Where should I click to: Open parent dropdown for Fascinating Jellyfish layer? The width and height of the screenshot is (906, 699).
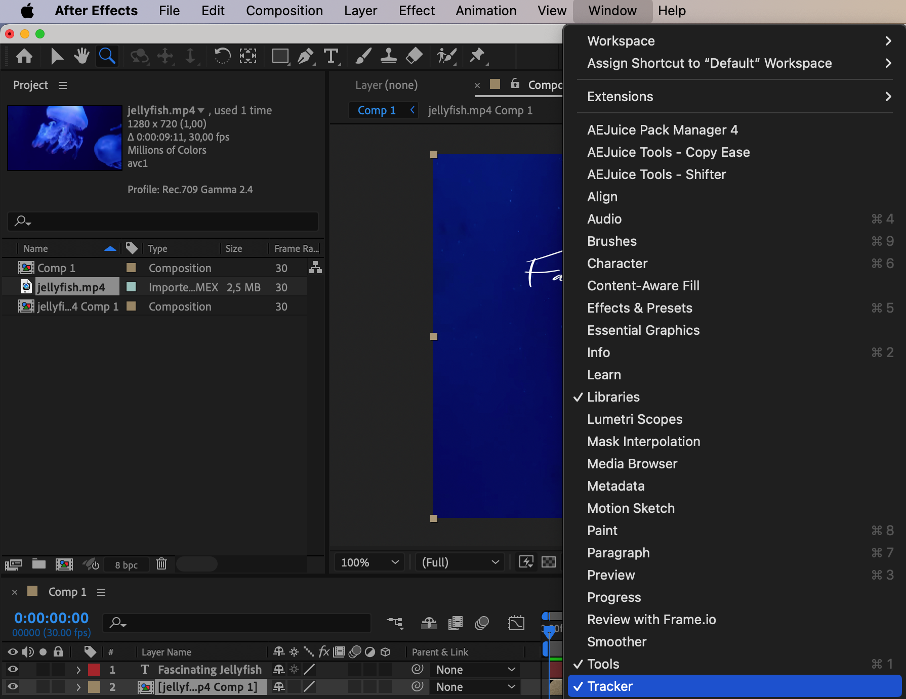coord(475,670)
